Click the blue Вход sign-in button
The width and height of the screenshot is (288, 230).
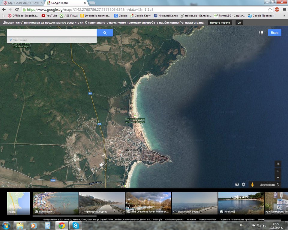point(274,33)
